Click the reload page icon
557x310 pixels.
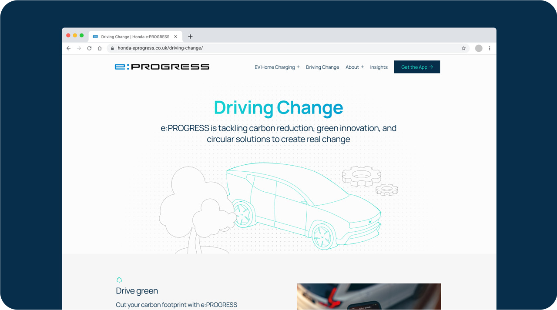point(89,48)
